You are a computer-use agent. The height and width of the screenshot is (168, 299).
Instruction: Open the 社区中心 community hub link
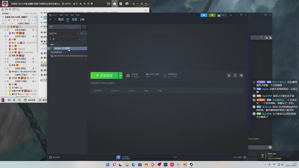click(x=115, y=91)
